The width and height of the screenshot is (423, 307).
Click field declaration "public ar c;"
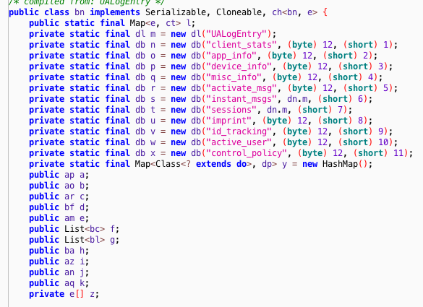click(59, 196)
